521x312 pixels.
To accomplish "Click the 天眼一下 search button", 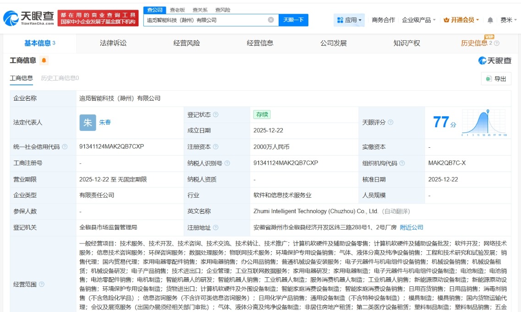I will pos(293,20).
